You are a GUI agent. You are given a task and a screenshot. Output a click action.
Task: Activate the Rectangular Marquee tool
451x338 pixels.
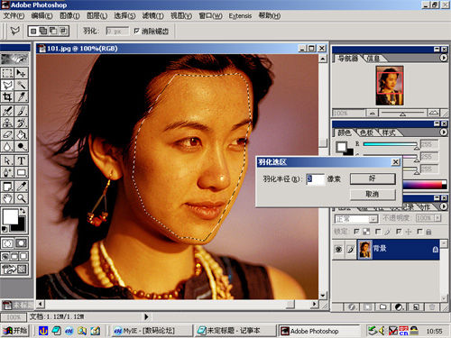pos(8,73)
